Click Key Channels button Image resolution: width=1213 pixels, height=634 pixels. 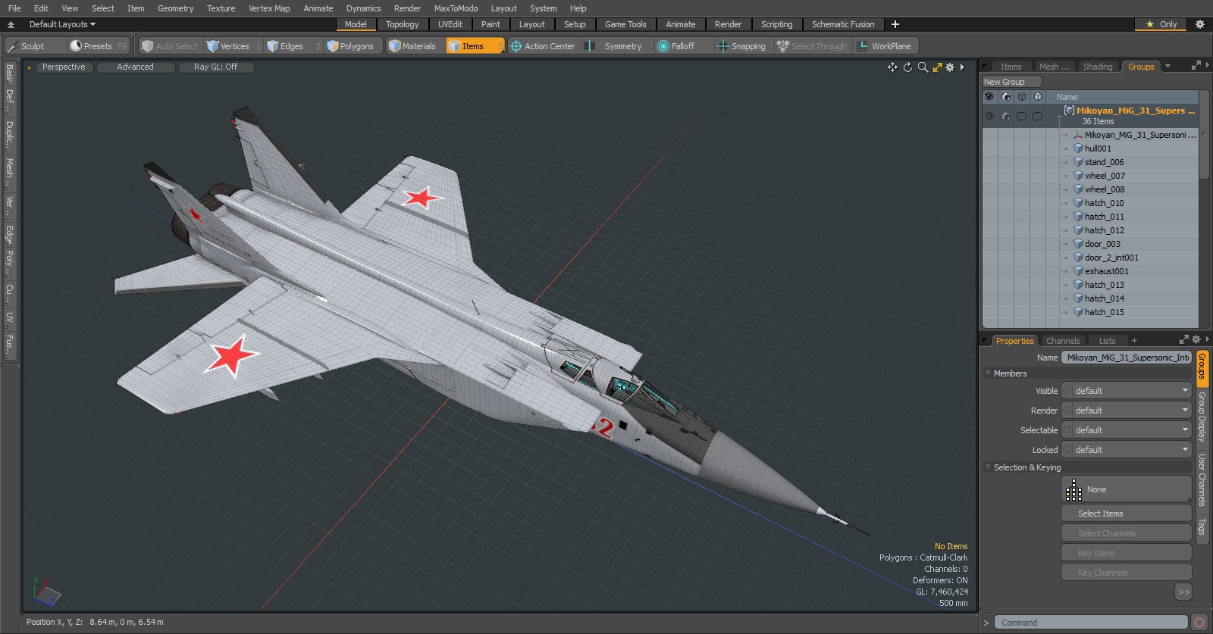(1127, 573)
